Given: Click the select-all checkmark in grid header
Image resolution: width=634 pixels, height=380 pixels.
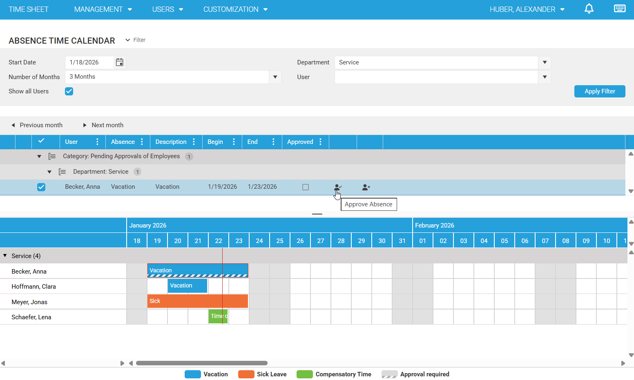Looking at the screenshot, I should pos(41,141).
